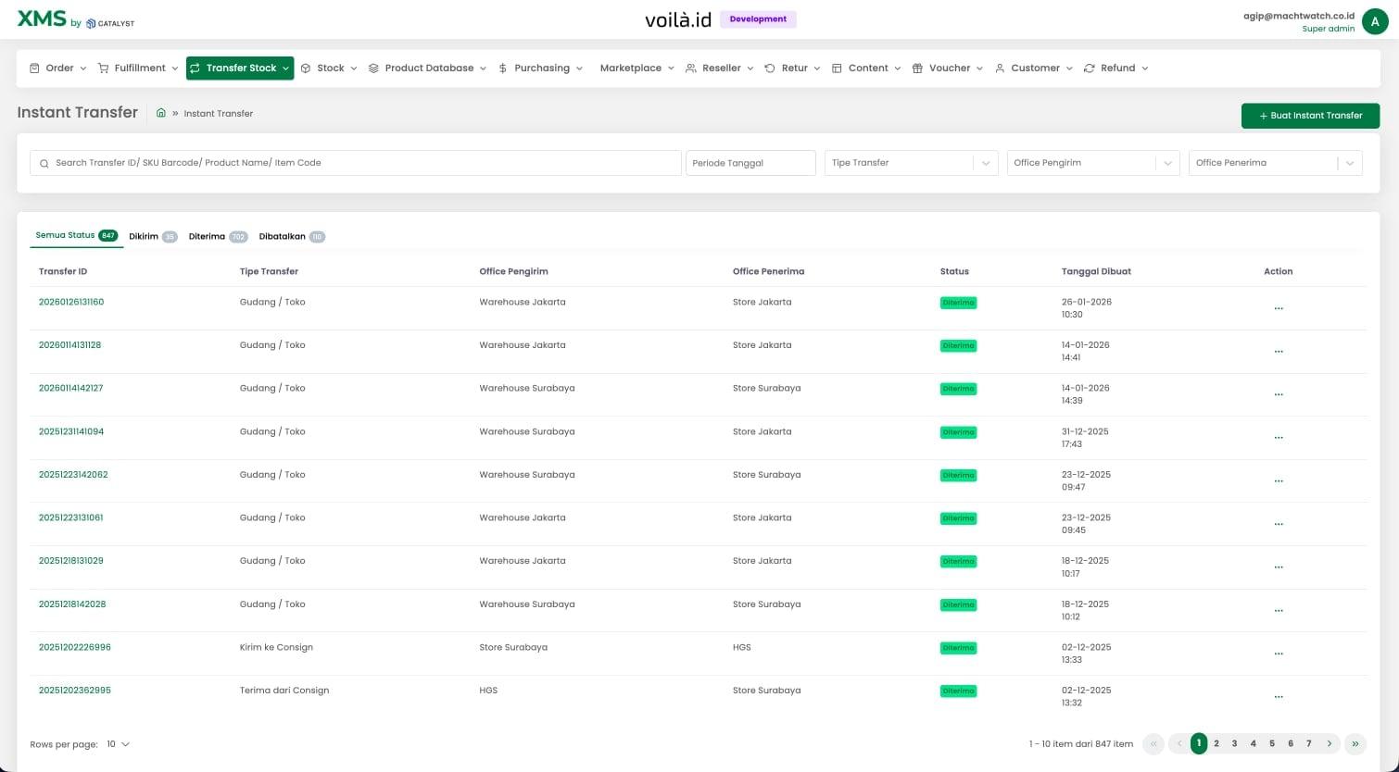Screen dimensions: 1399x772
Task: Go to next page arrow in pagination
Action: [x=1330, y=743]
